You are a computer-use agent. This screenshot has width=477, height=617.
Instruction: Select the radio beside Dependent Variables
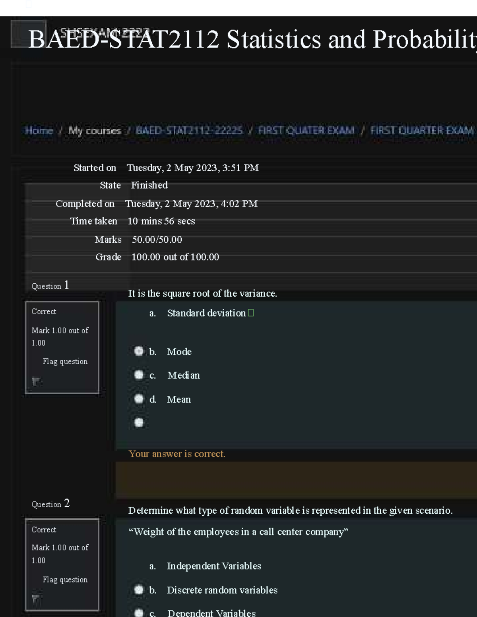click(139, 613)
